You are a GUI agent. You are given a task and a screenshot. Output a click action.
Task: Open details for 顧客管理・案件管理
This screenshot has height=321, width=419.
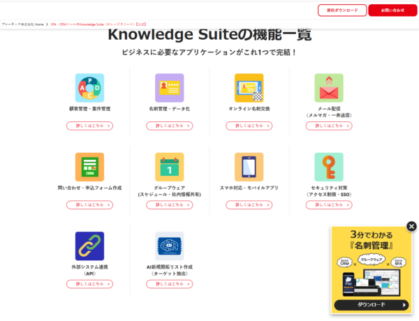[89, 126]
